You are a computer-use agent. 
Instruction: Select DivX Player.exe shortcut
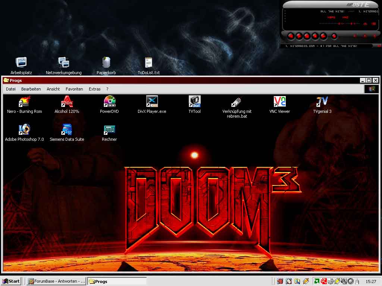coord(152,105)
